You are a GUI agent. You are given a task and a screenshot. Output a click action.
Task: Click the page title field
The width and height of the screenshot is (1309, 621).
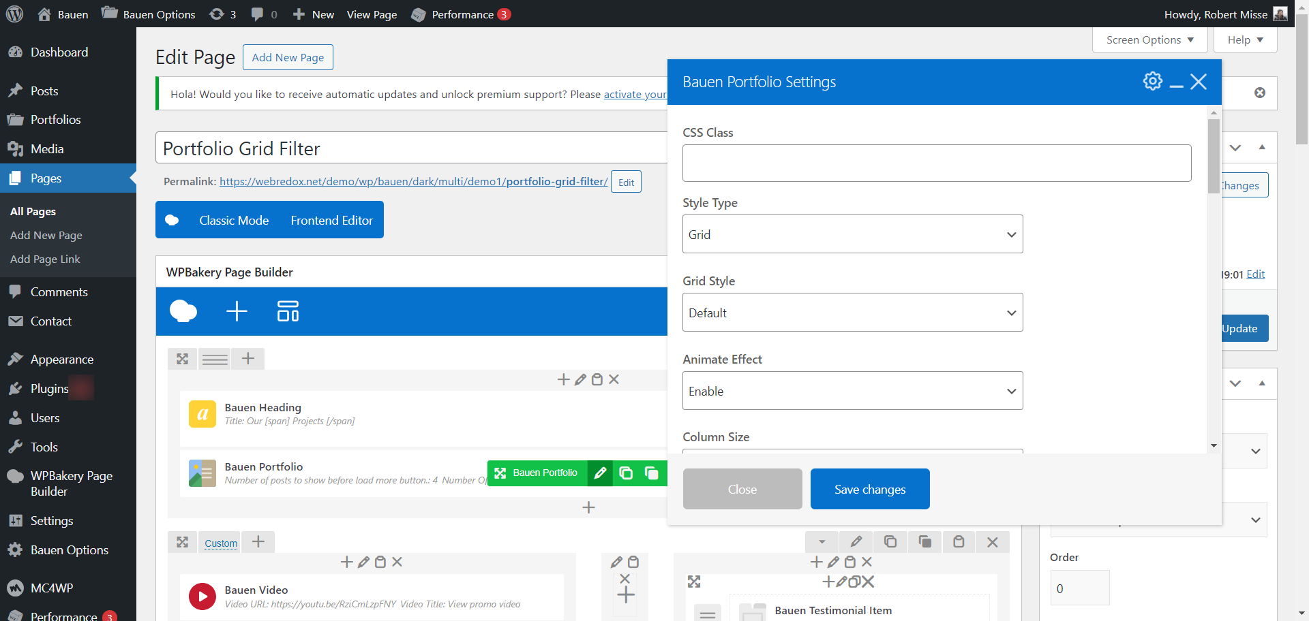point(412,148)
